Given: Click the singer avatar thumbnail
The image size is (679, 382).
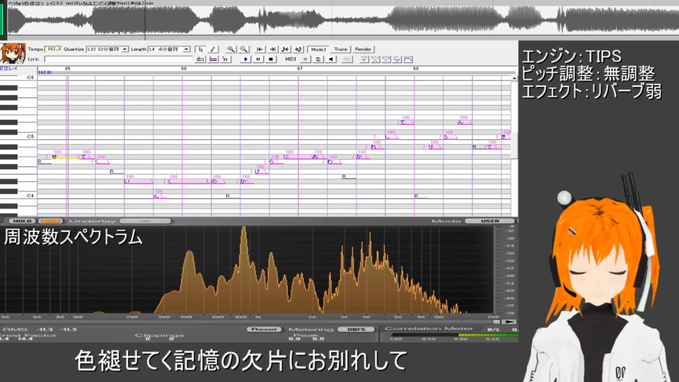Looking at the screenshot, I should (13, 54).
